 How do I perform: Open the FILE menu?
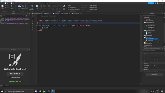(x=2, y=3)
